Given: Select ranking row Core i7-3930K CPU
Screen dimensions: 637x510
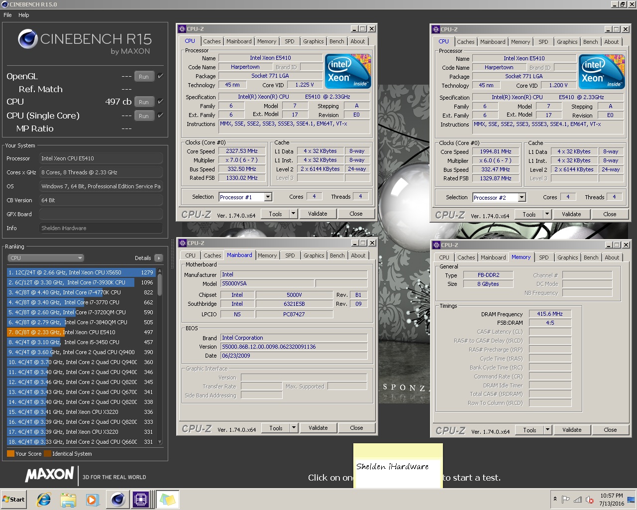Looking at the screenshot, I should point(81,282).
